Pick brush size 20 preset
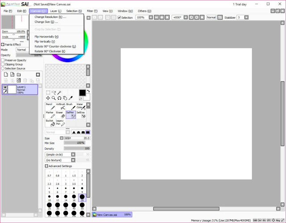The height and width of the screenshot is (223, 286). [82, 198]
